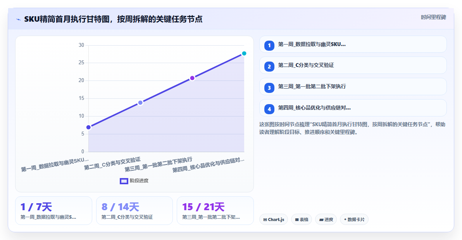Click x-axis label 第一周_数据拉取与幽灵SKU
Viewport: 462px width, 240px height.
point(55,165)
